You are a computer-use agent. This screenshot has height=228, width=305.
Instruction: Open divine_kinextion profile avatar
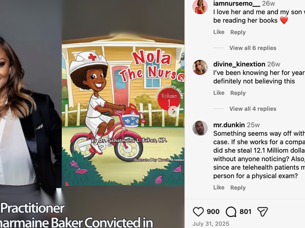pyautogui.click(x=200, y=67)
